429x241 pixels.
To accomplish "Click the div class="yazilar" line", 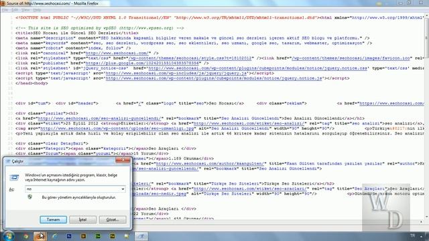I will tap(47, 113).
